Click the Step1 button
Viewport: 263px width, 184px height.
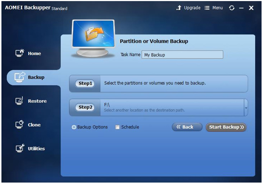coord(85,83)
